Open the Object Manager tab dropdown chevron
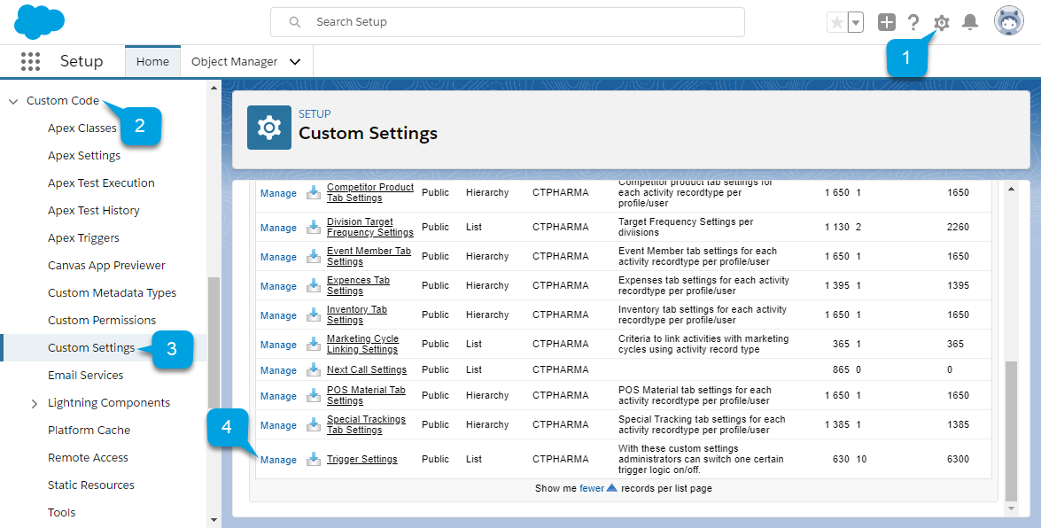 coord(295,62)
